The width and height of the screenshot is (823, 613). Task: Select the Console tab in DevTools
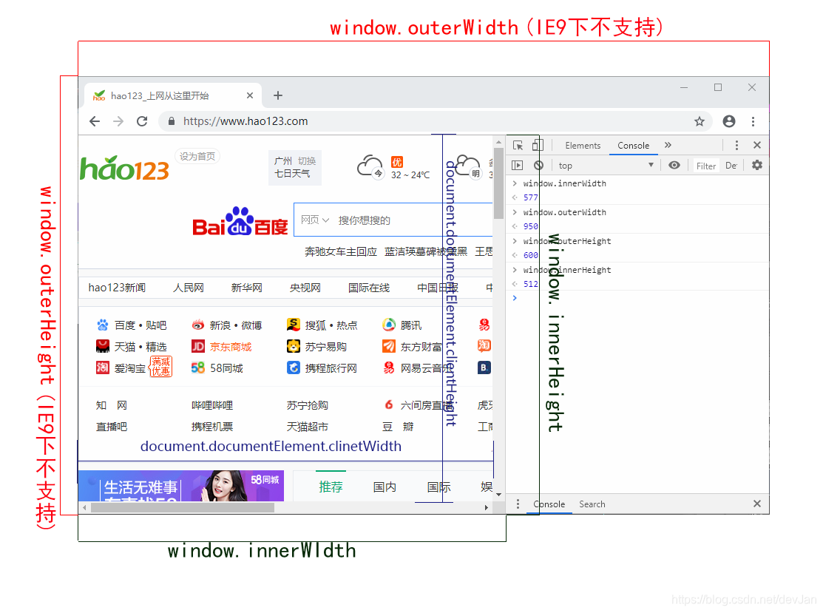click(x=634, y=146)
